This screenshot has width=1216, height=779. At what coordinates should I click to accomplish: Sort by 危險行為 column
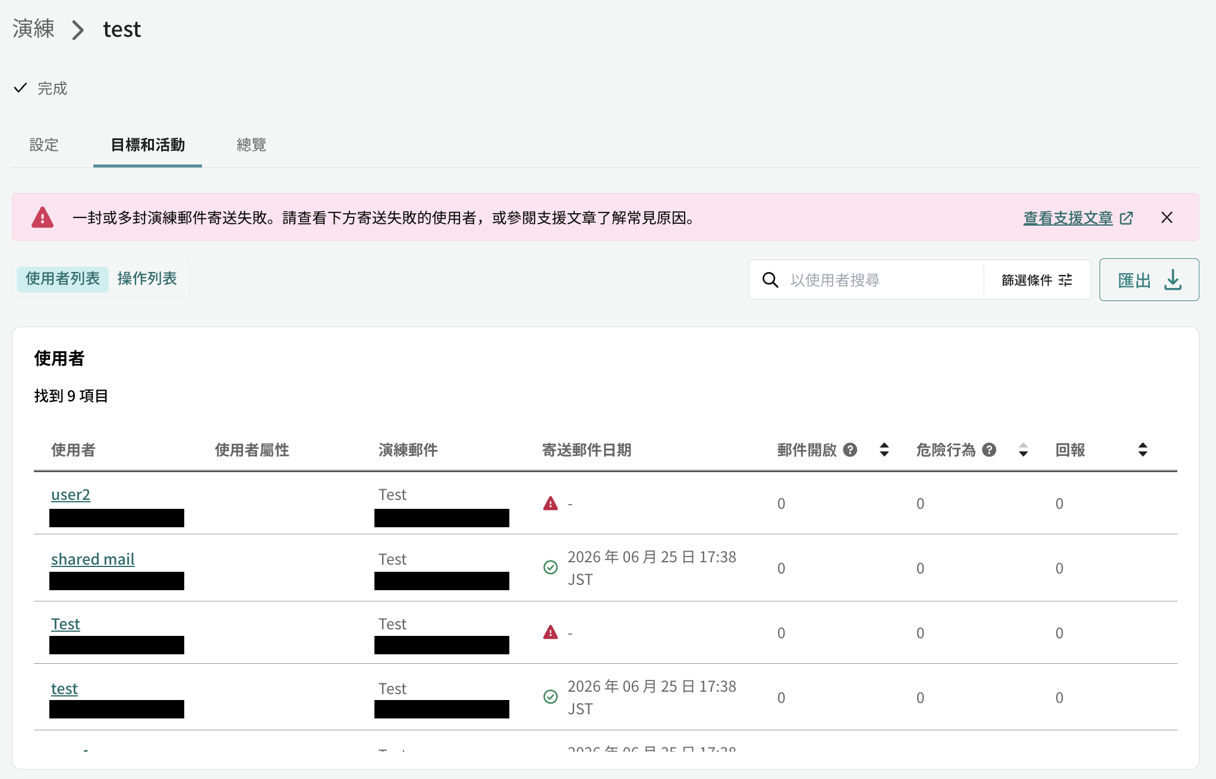pyautogui.click(x=1023, y=449)
